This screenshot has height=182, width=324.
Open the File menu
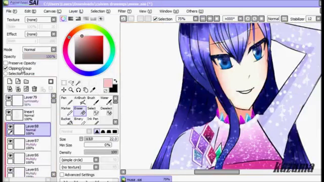pyautogui.click(x=11, y=11)
